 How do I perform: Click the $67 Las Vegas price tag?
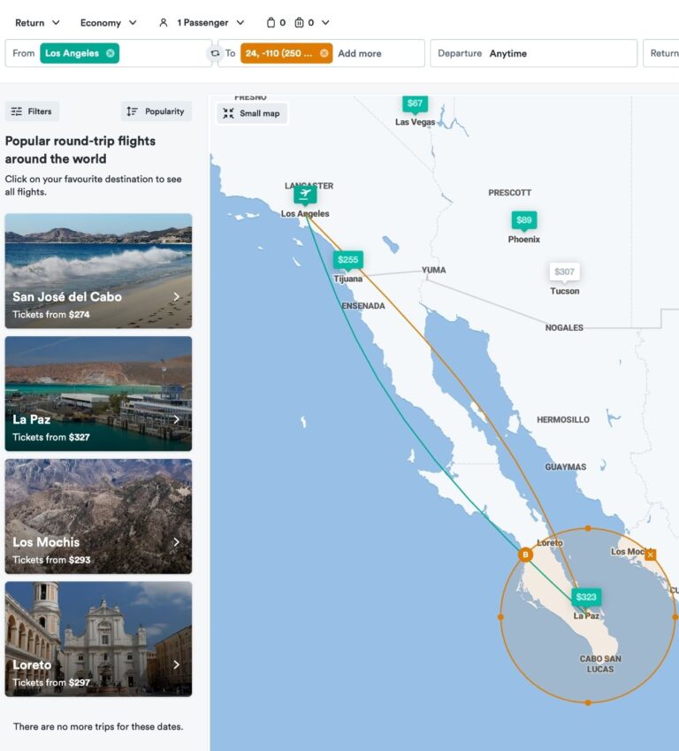(415, 103)
